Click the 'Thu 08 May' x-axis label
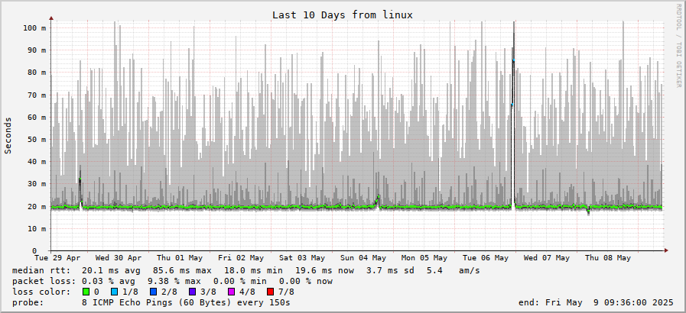The image size is (686, 313). [608, 257]
